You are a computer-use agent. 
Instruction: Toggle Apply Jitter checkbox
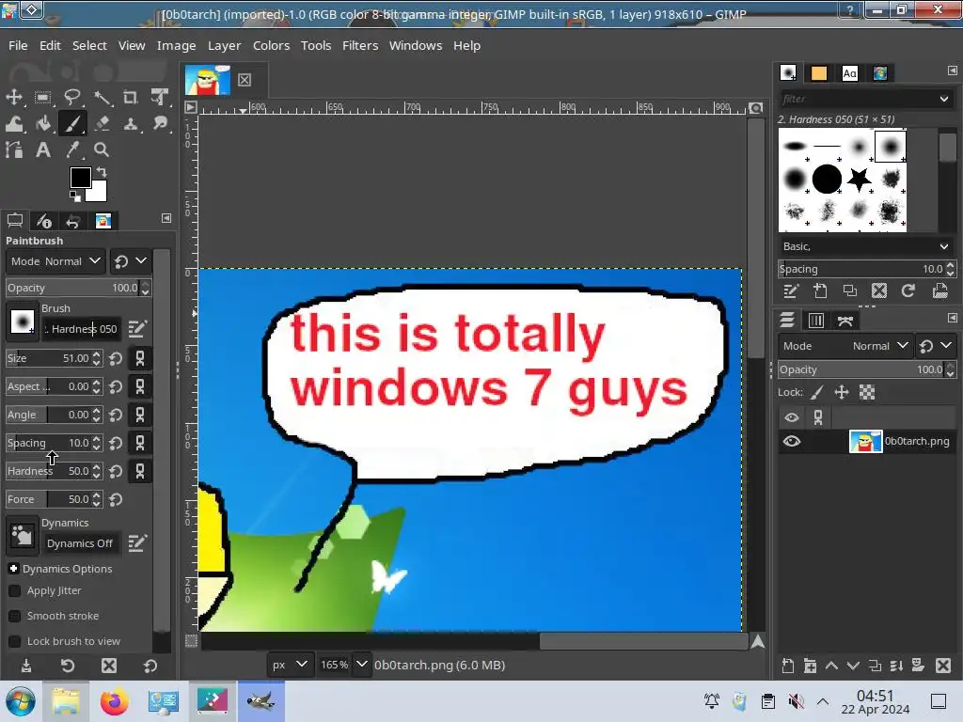pos(15,590)
